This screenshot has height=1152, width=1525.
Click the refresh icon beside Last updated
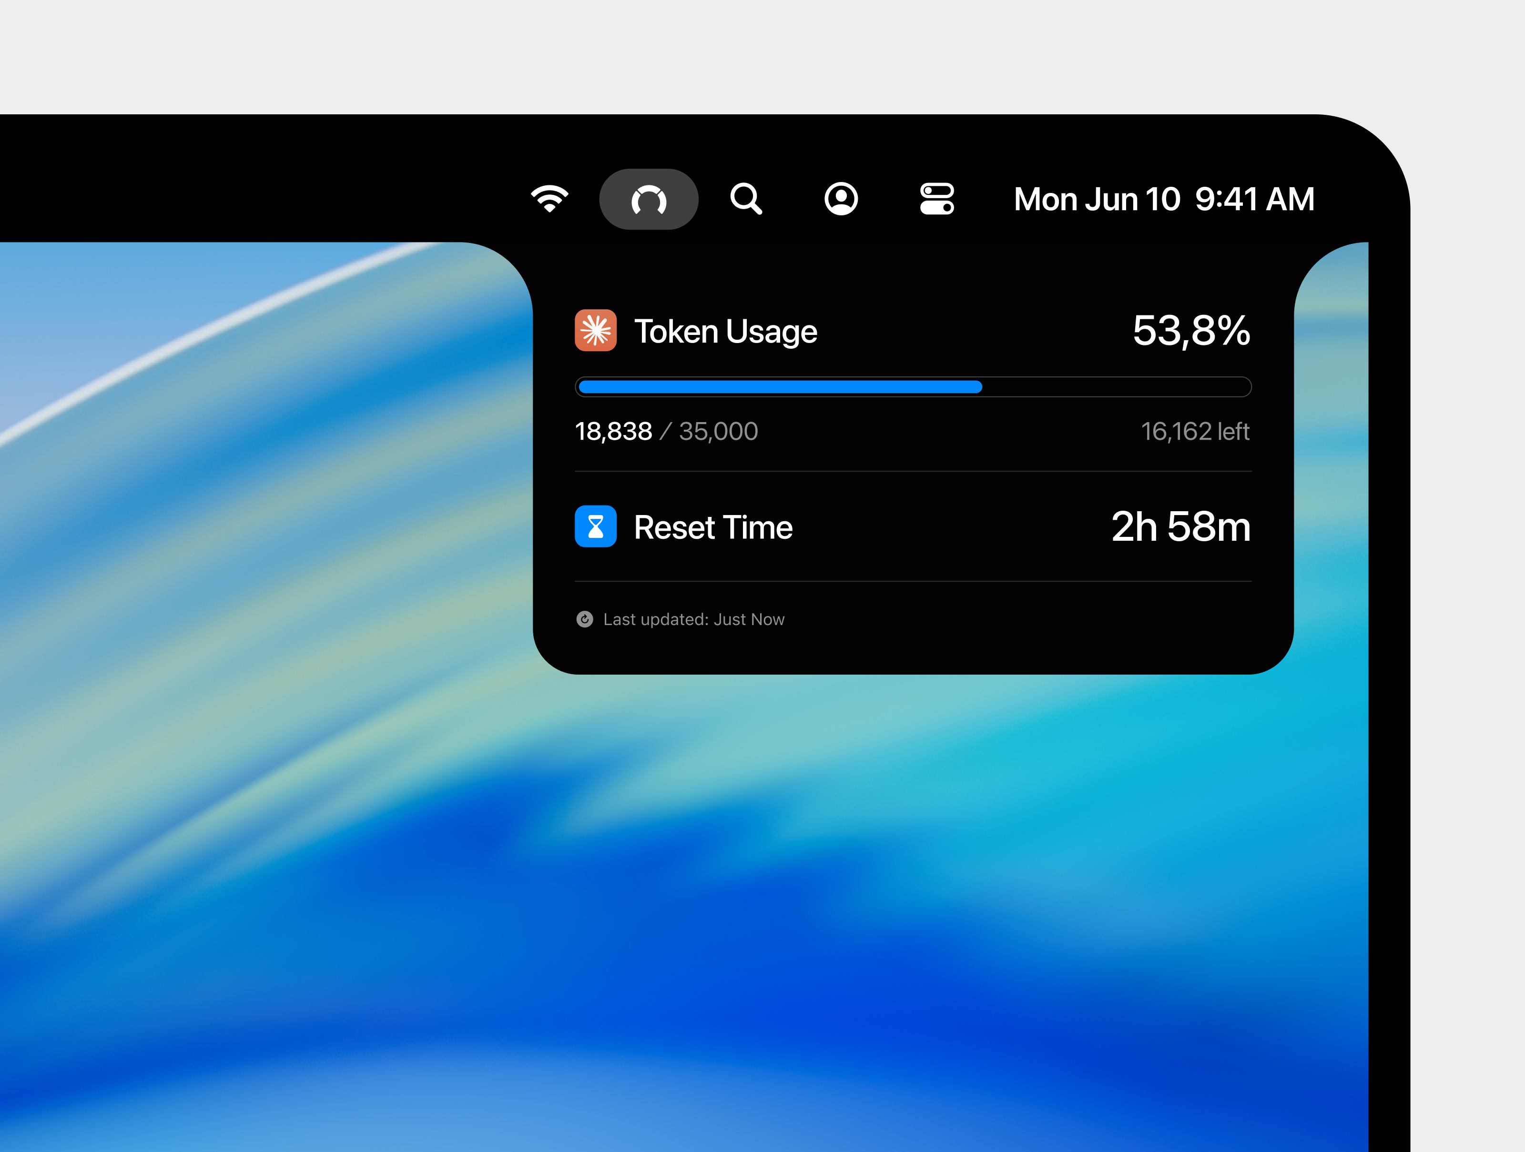pos(585,619)
